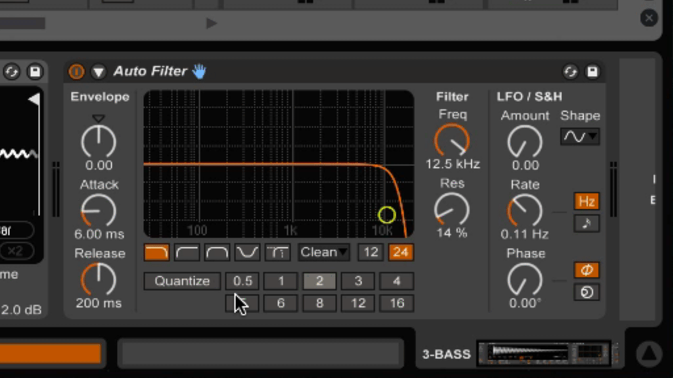This screenshot has height=378, width=673.
Task: Select quantize value 8
Action: pyautogui.click(x=319, y=303)
